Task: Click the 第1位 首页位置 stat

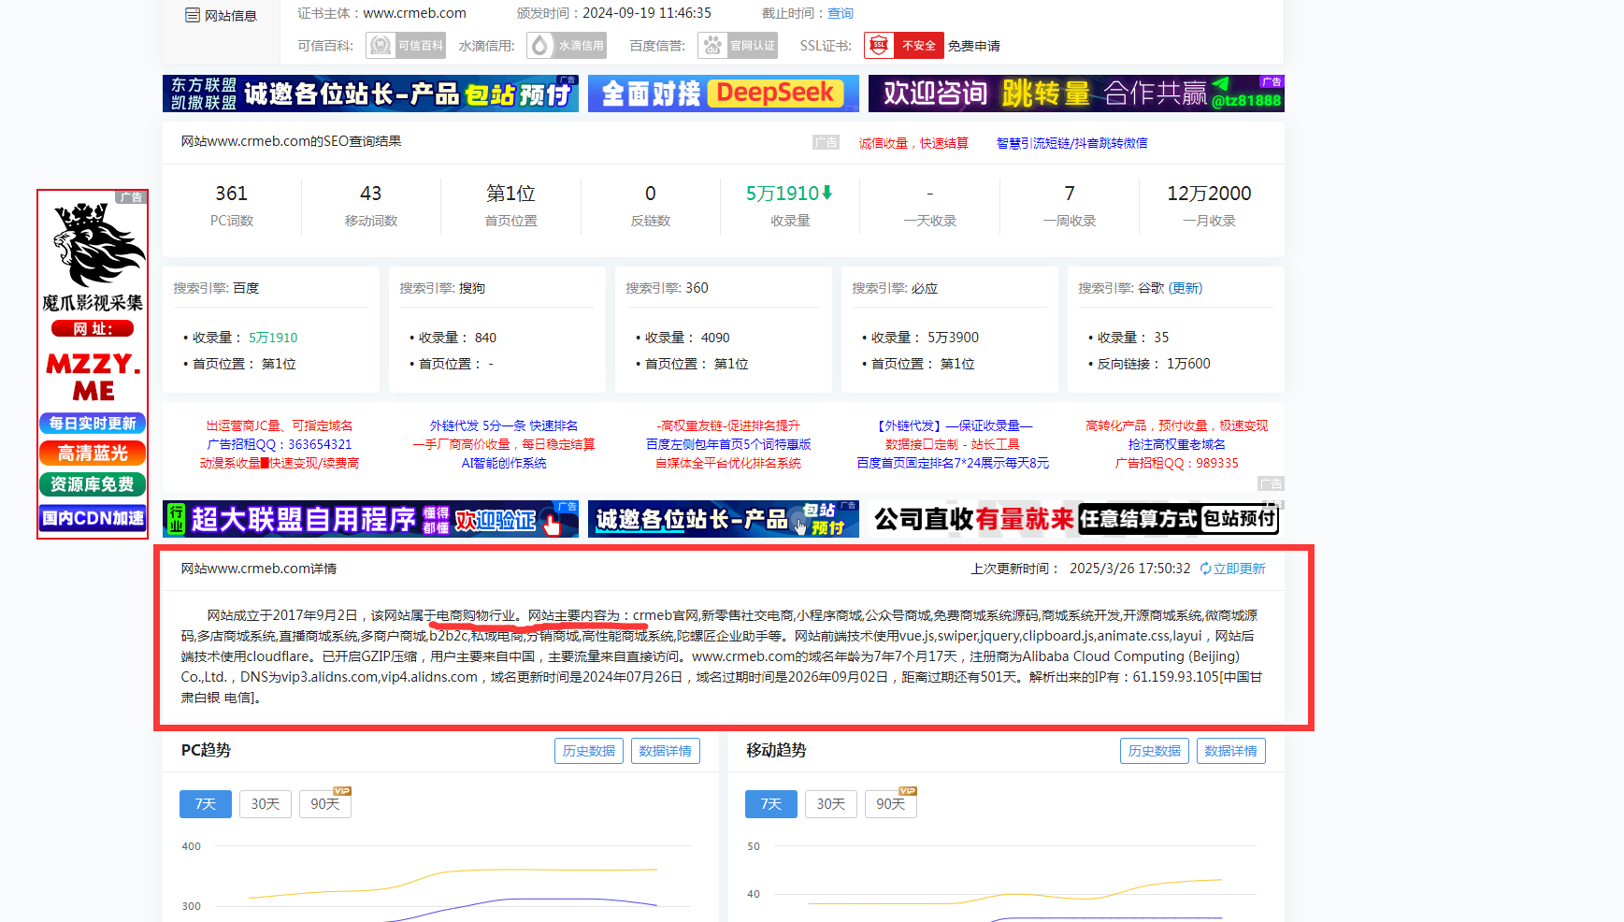Action: 510,206
